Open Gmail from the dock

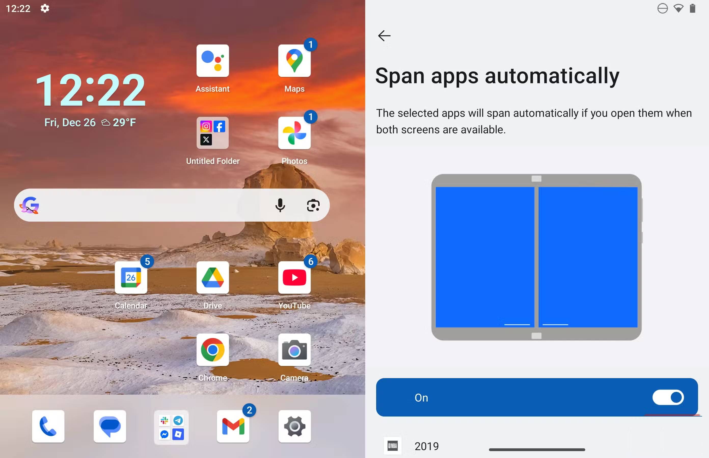233,426
